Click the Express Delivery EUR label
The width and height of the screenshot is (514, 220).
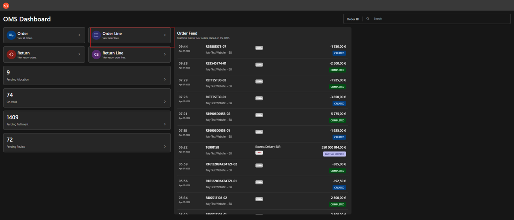tap(268, 147)
